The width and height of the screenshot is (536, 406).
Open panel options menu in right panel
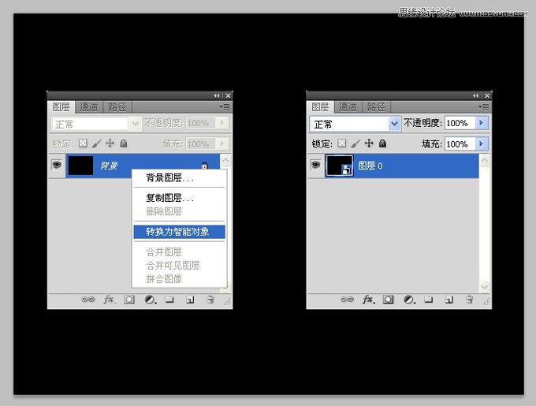tap(485, 107)
